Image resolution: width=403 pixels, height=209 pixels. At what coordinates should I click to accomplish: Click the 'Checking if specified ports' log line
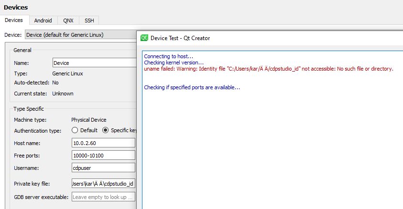coord(192,87)
